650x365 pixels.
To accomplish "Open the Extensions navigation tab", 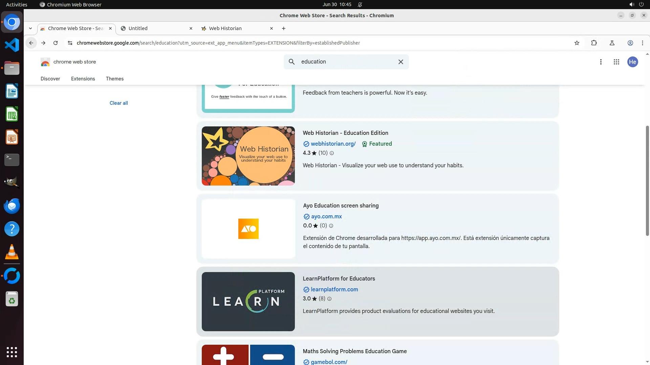I will 83,79.
